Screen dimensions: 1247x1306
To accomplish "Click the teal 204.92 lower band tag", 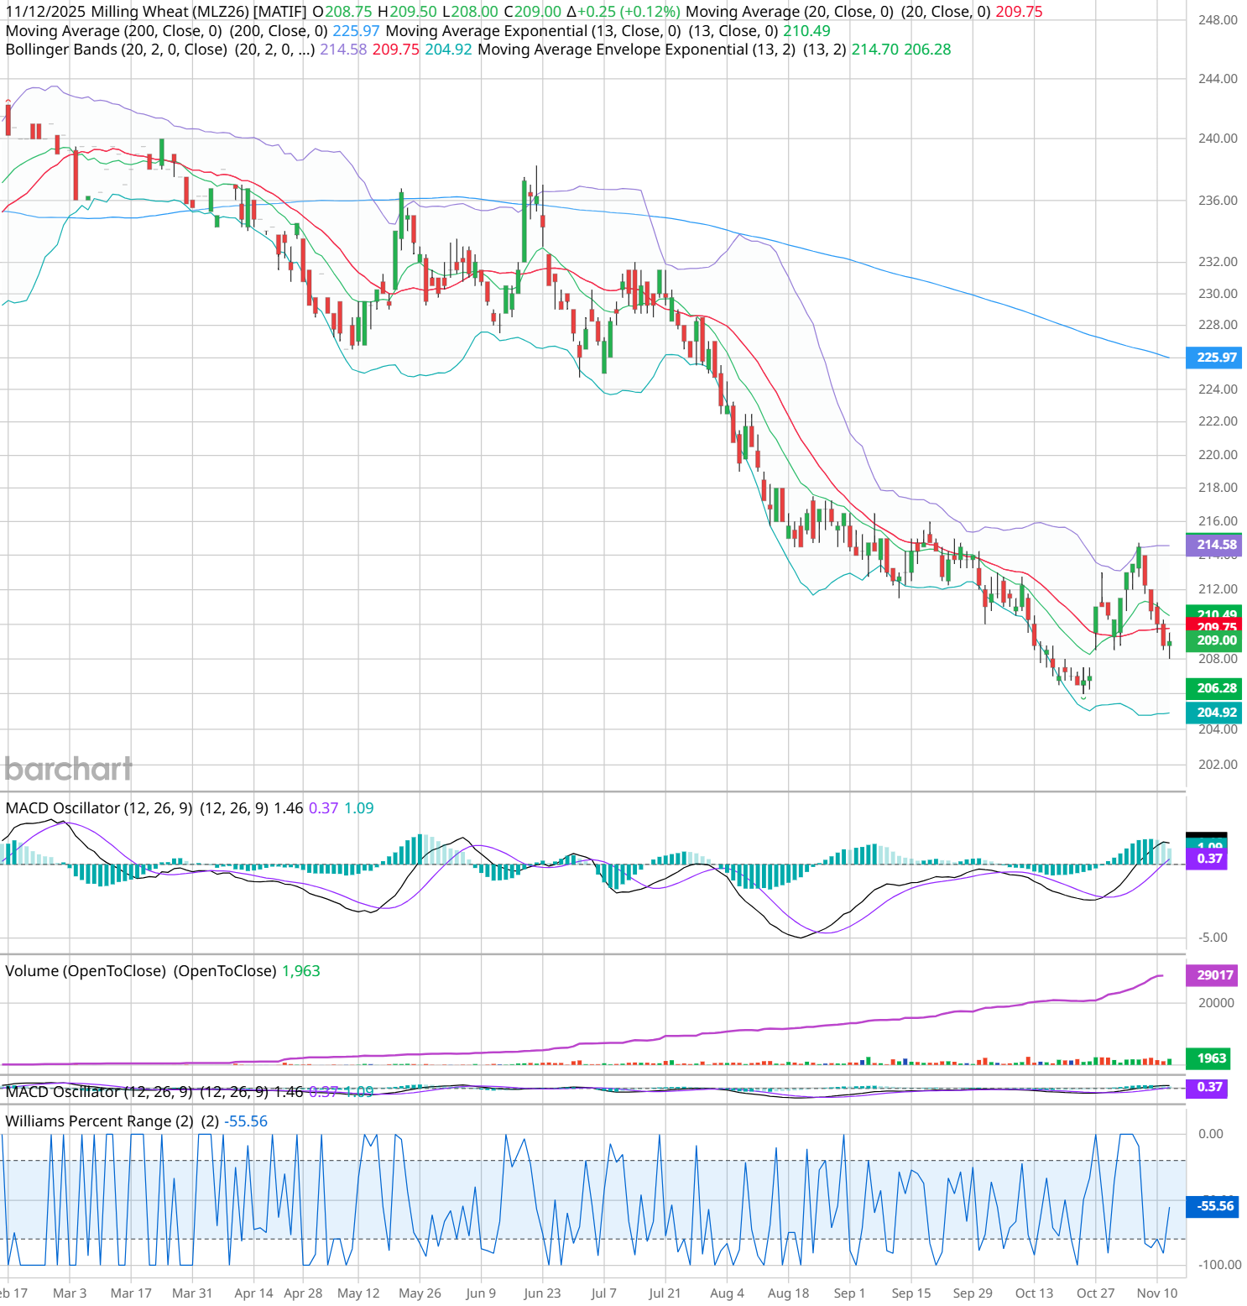I will 1215,713.
